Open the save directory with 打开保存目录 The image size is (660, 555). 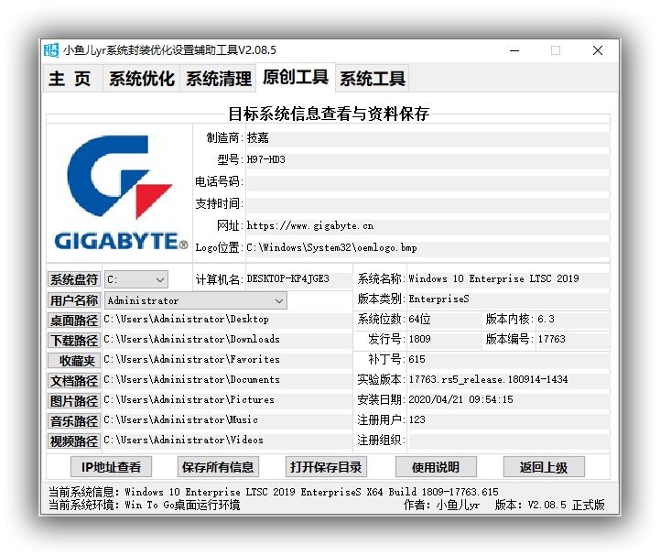(326, 467)
